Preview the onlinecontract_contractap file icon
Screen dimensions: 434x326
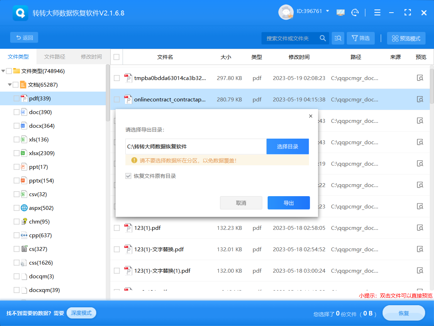click(420, 99)
